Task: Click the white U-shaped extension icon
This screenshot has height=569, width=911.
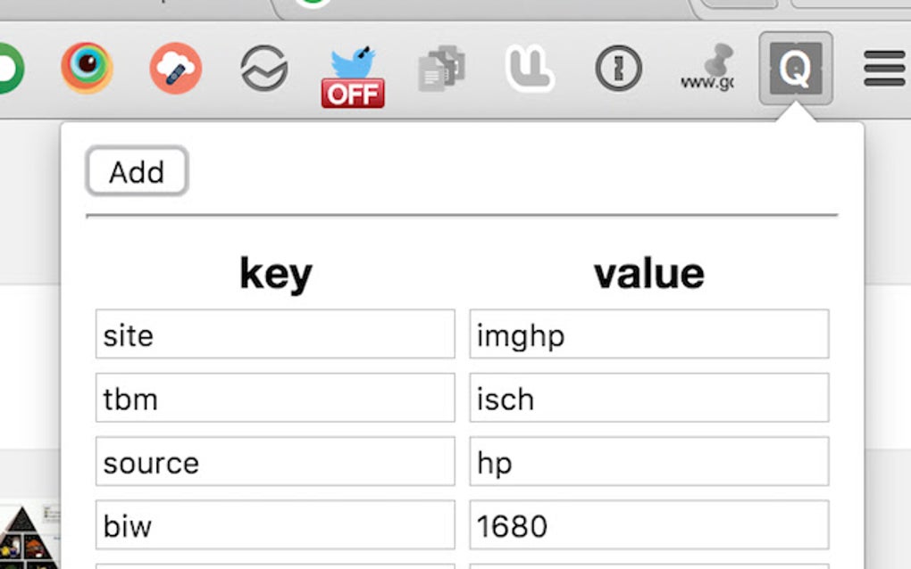Action: pyautogui.click(x=530, y=69)
